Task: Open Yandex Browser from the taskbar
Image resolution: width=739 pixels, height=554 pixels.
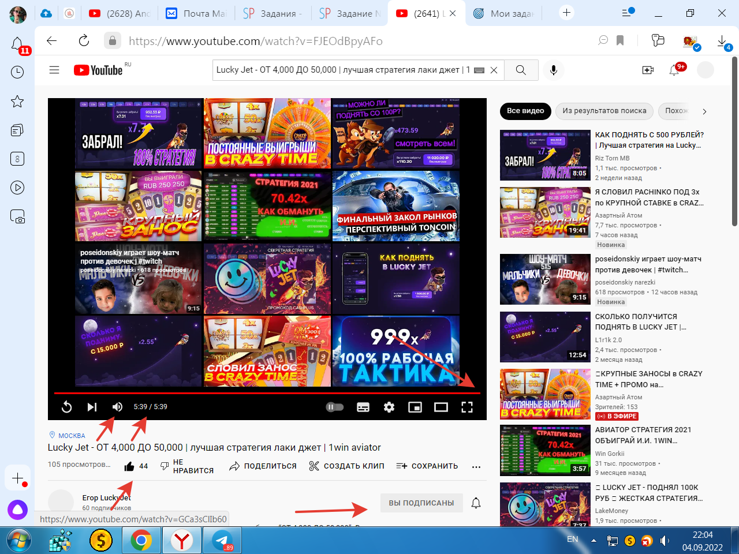Action: pyautogui.click(x=181, y=541)
